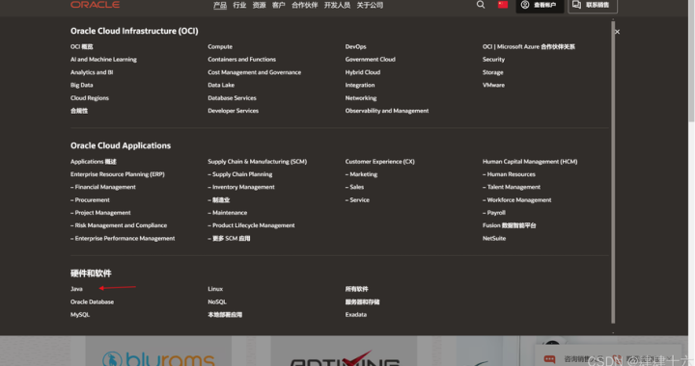The width and height of the screenshot is (695, 366).
Task: Open the search magnifier icon
Action: (x=481, y=5)
